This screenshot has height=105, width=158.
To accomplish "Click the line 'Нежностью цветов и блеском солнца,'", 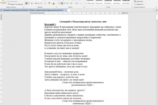I will point(63,43).
